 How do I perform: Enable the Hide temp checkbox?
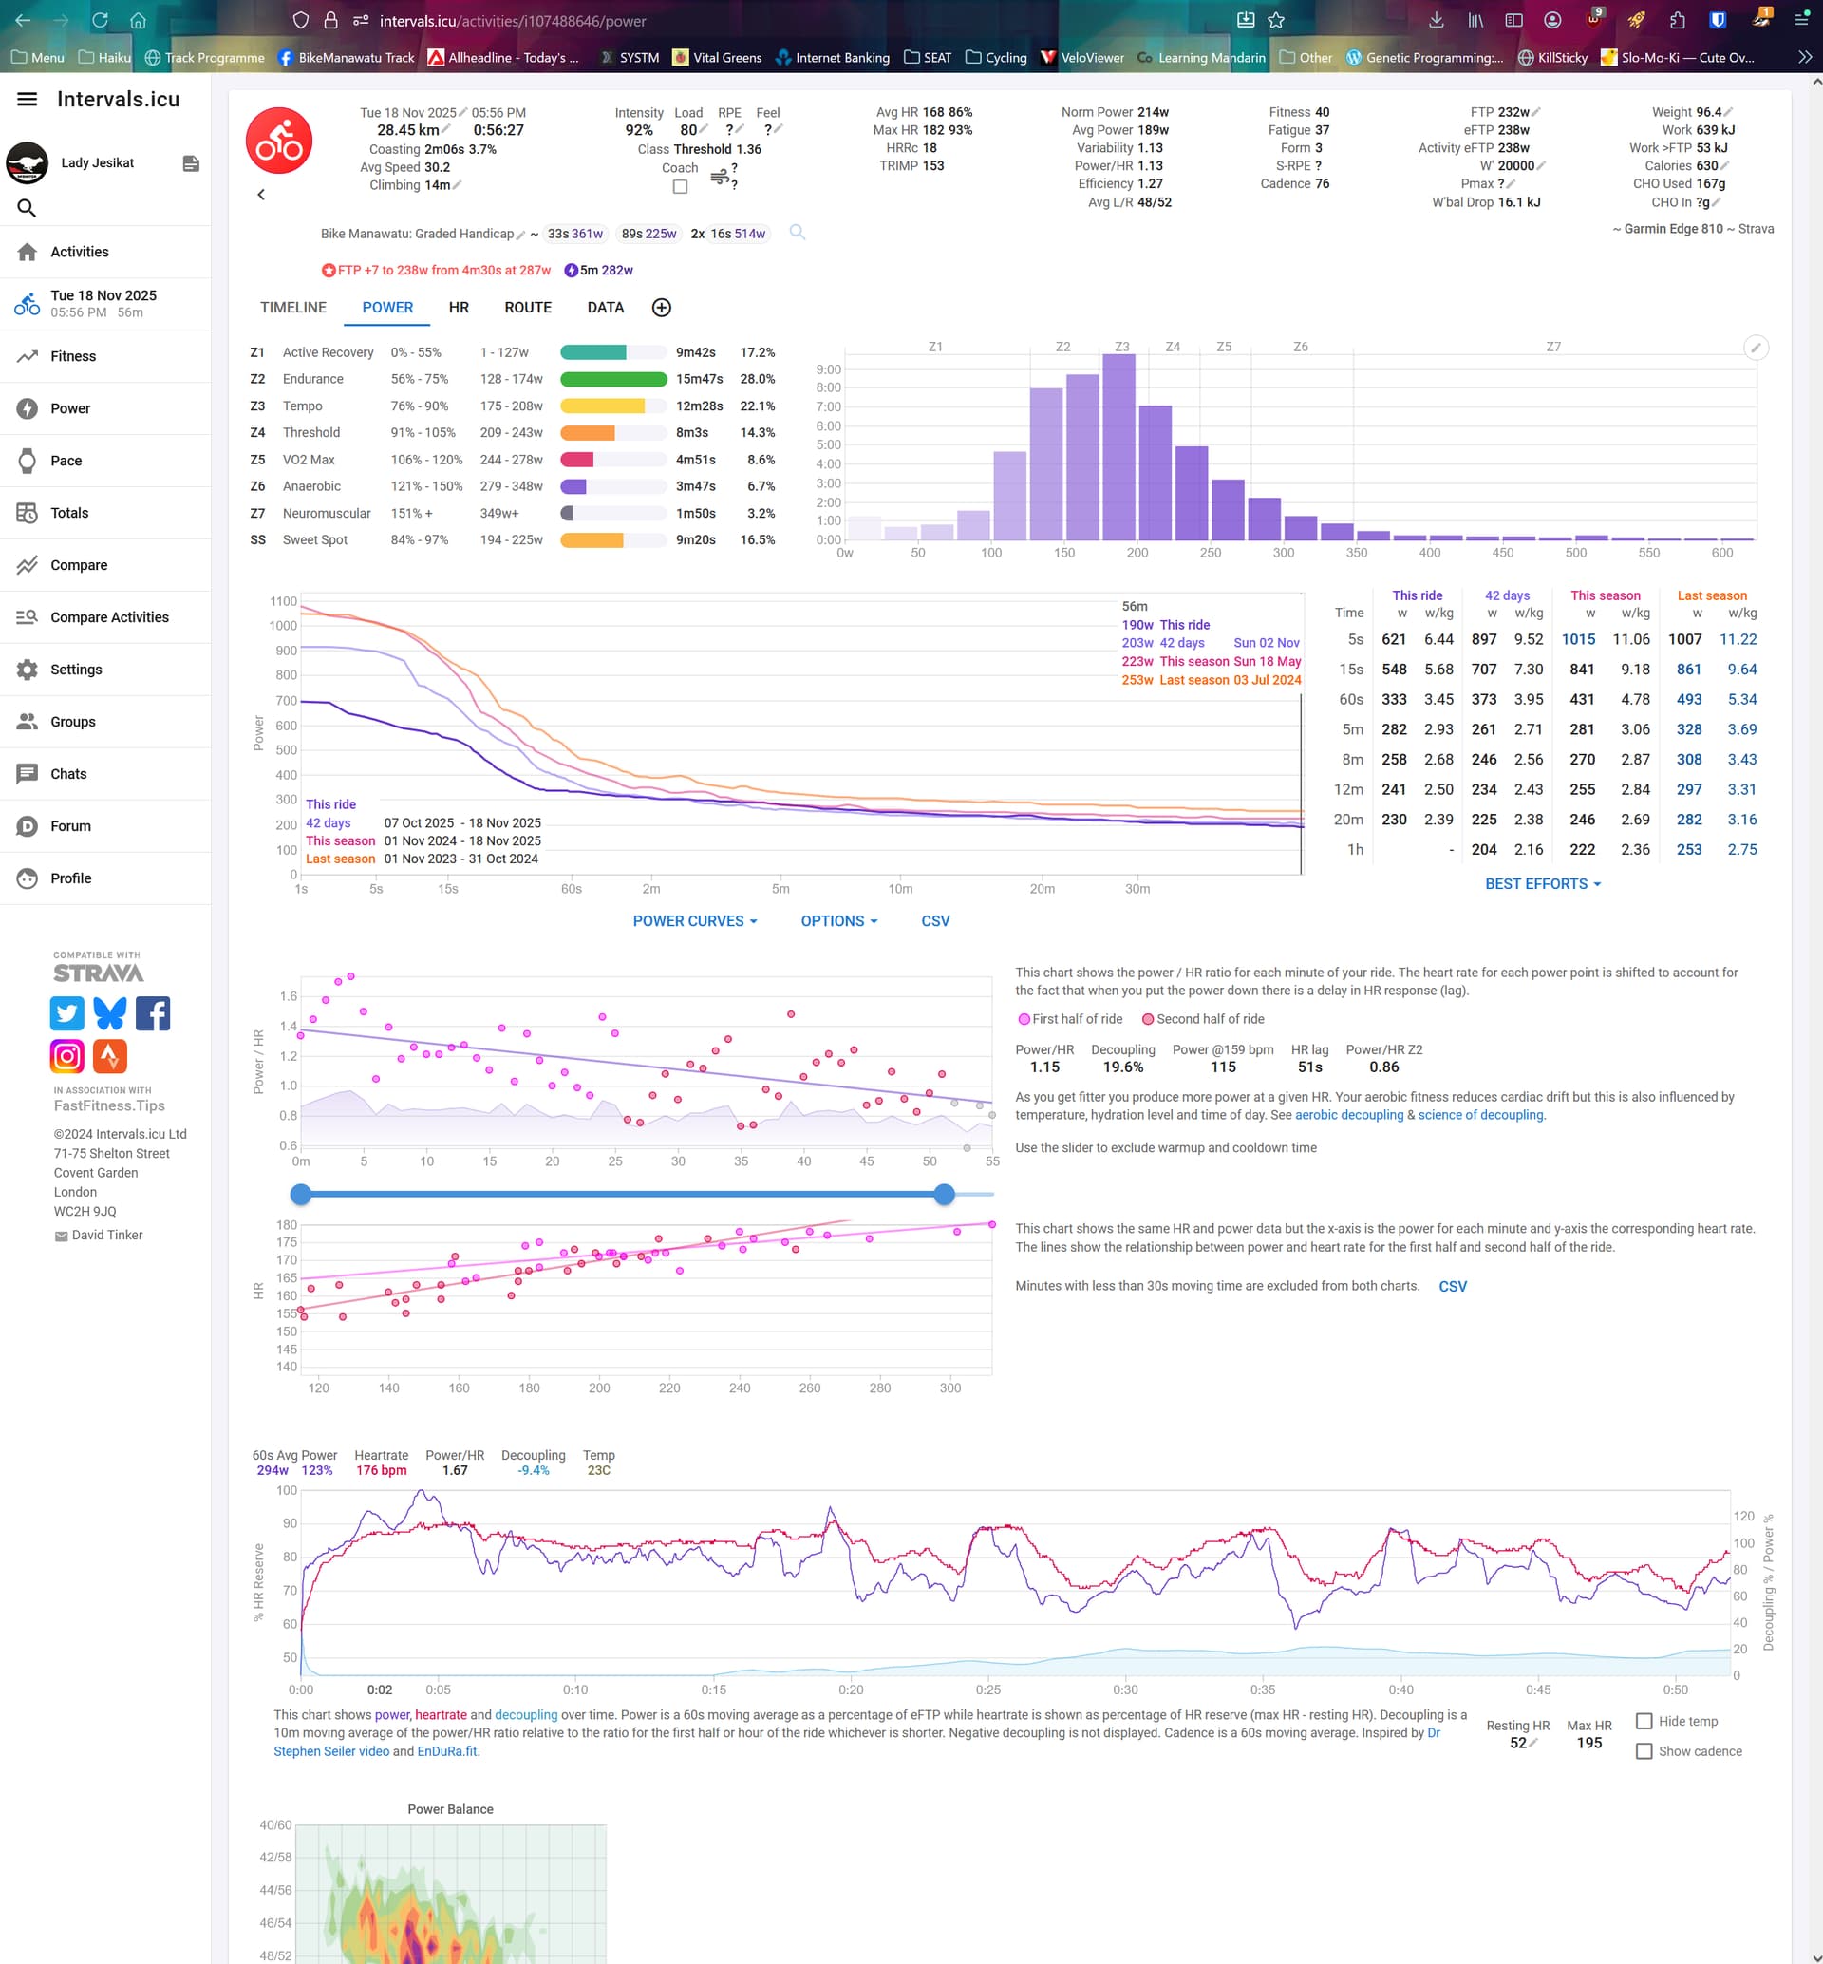1644,1721
